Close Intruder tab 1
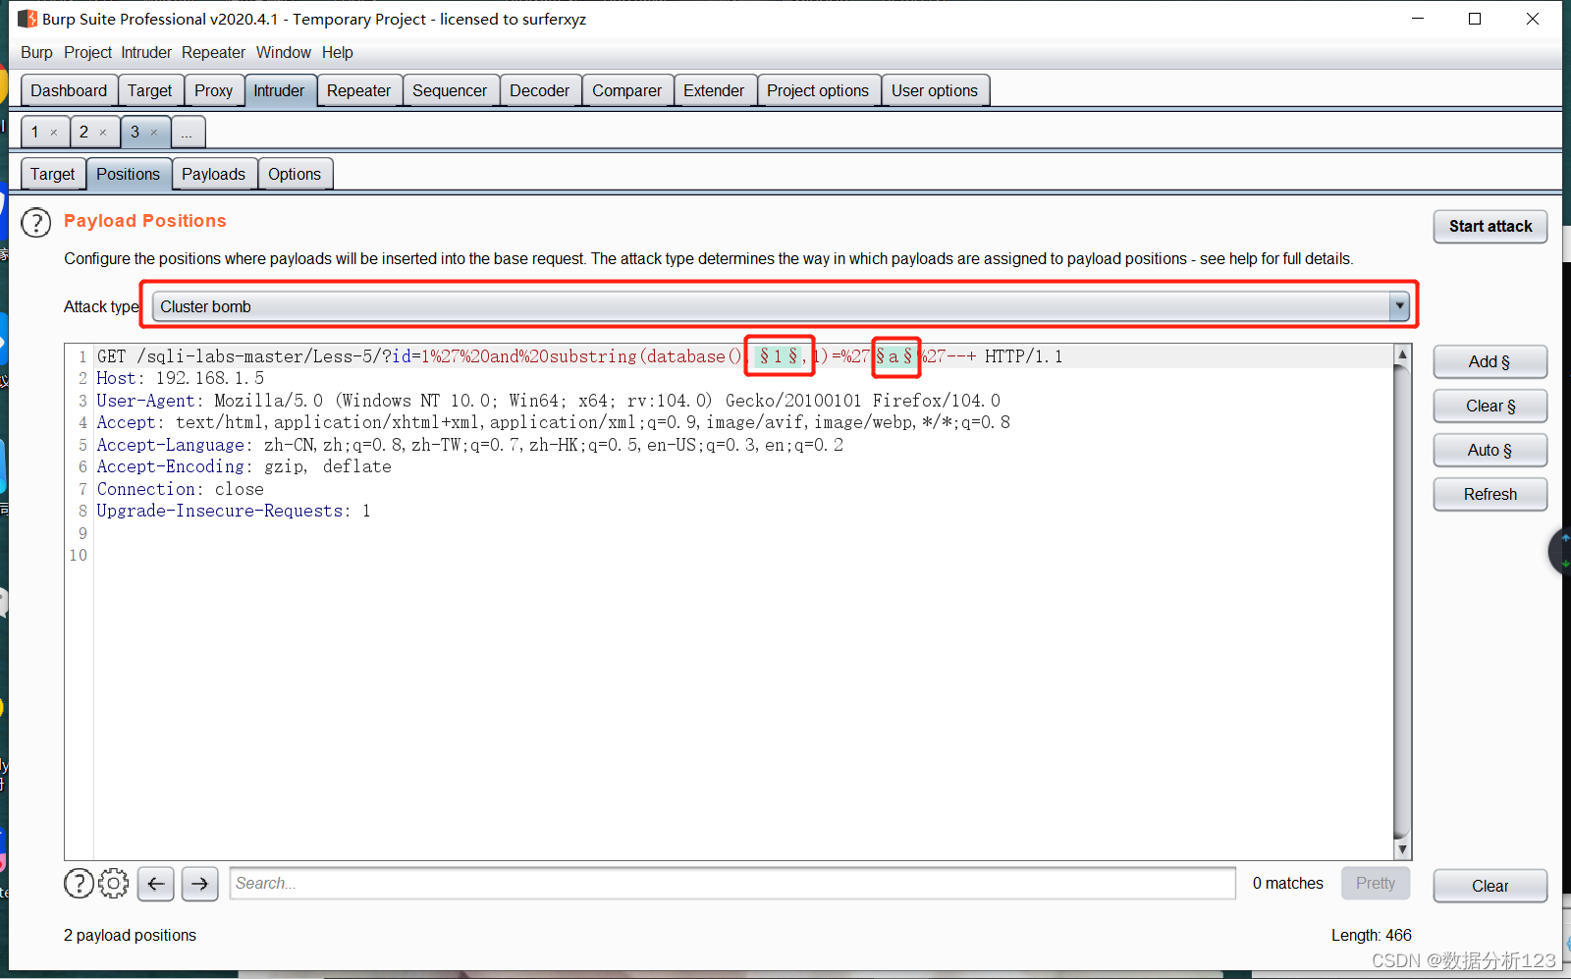 point(54,133)
